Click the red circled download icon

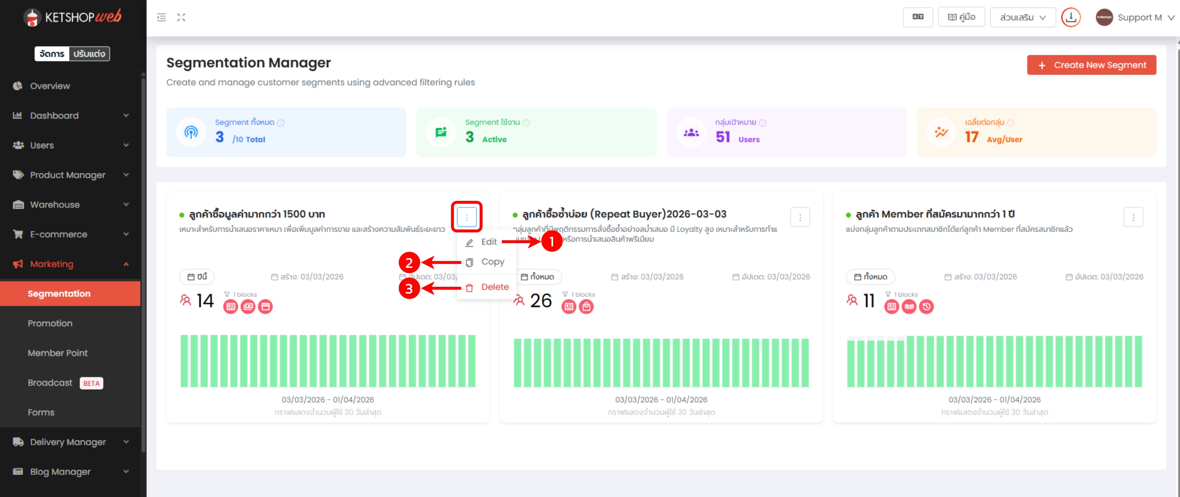1070,18
